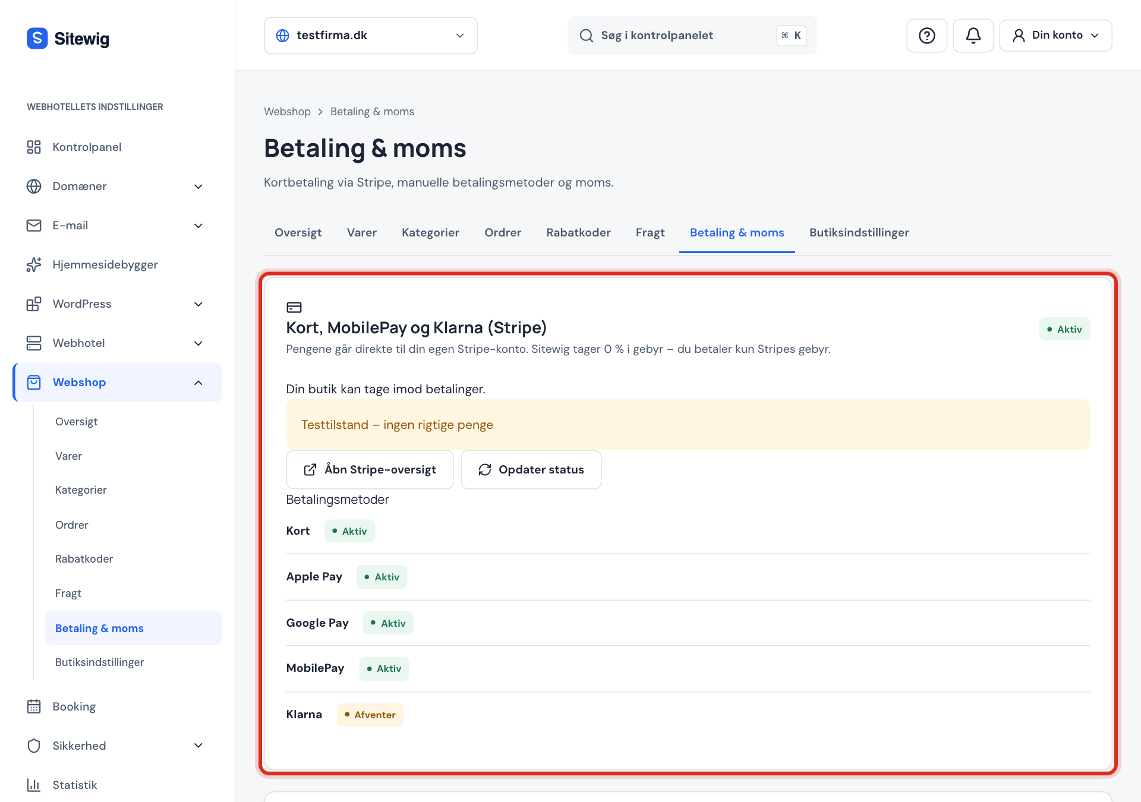Click the Sitewig logo icon
Viewport: 1141px width, 802px height.
37,38
